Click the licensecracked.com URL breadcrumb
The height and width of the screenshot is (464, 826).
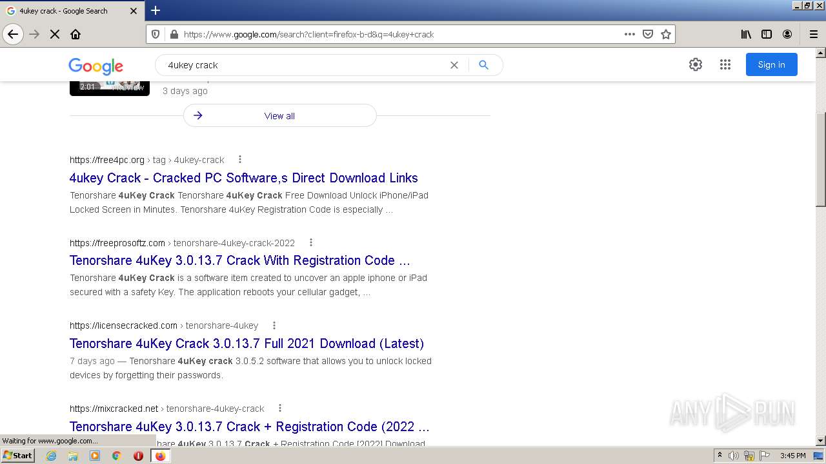click(164, 325)
